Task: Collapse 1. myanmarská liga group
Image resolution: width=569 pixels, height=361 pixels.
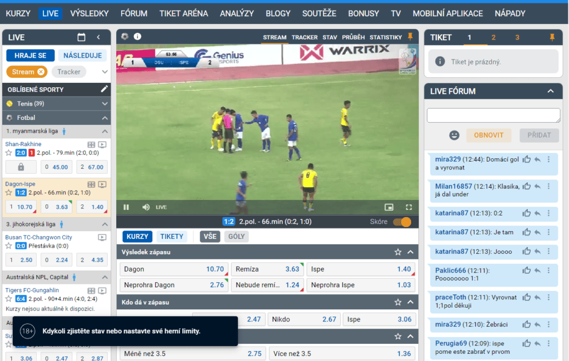Action: point(104,131)
